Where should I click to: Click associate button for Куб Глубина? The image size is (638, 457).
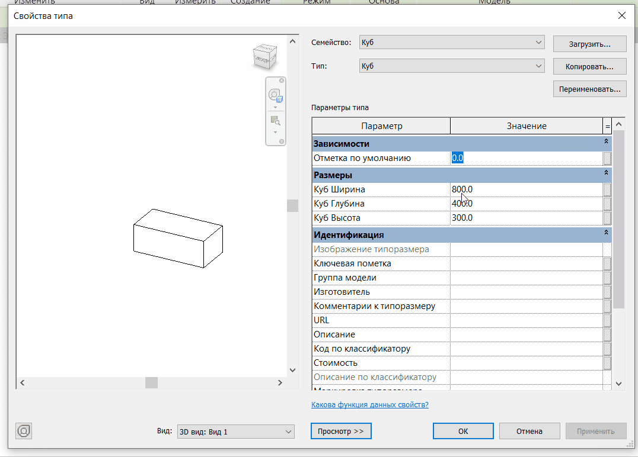(x=607, y=204)
